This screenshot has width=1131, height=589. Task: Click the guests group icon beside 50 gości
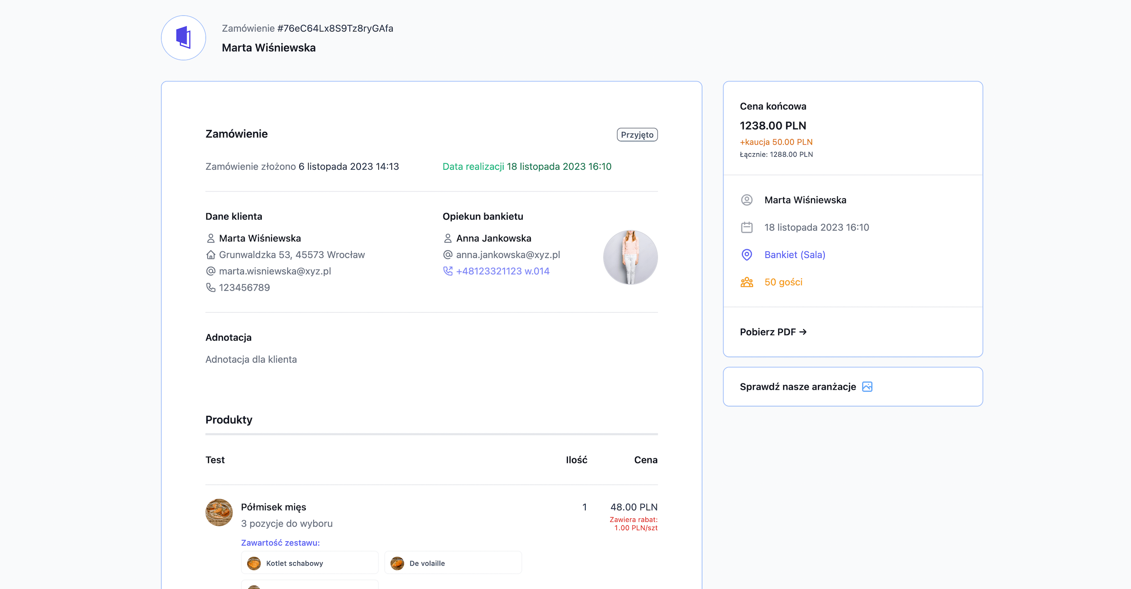tap(747, 282)
